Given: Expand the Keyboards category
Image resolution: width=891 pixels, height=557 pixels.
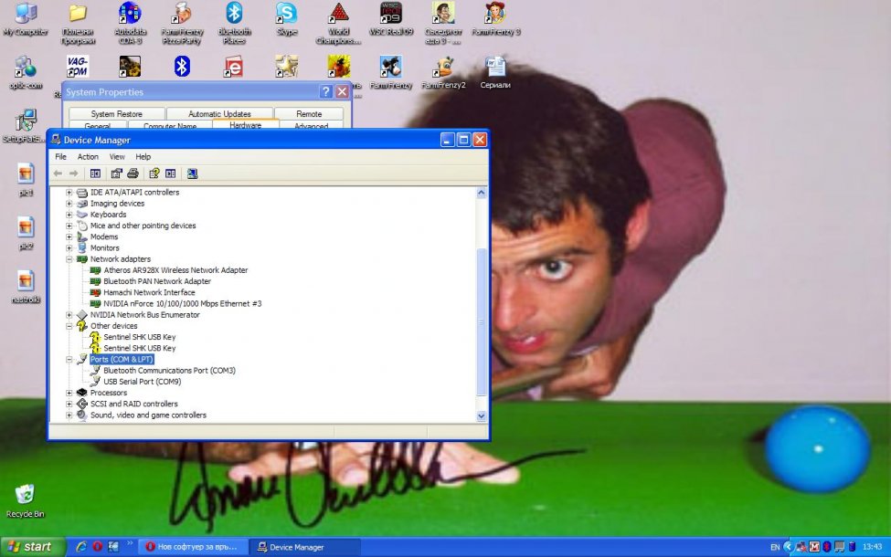Looking at the screenshot, I should click(69, 215).
